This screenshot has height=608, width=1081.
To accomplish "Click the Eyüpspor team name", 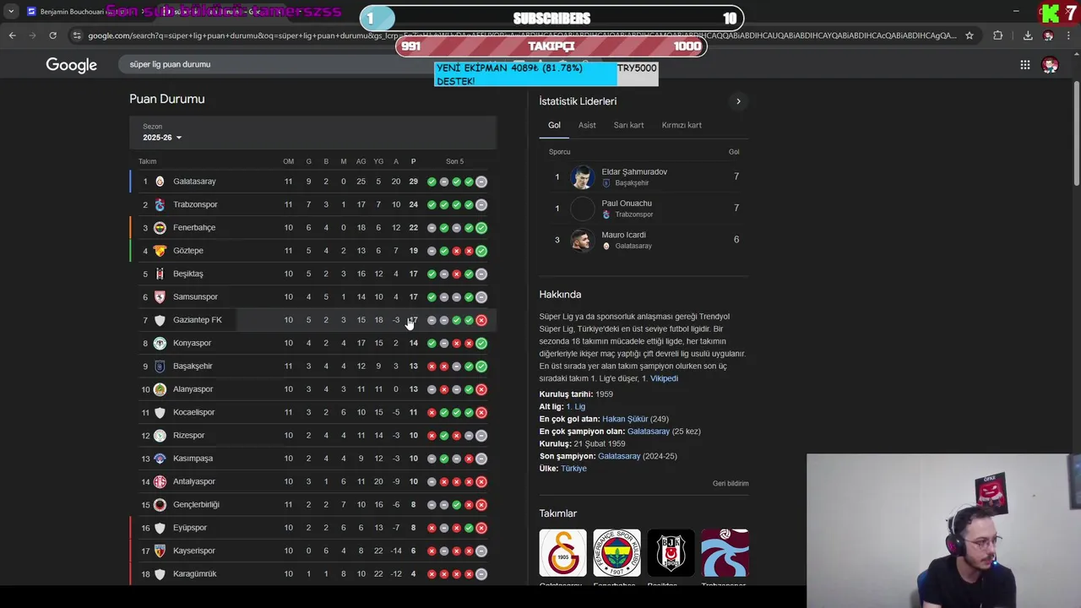I will click(190, 528).
